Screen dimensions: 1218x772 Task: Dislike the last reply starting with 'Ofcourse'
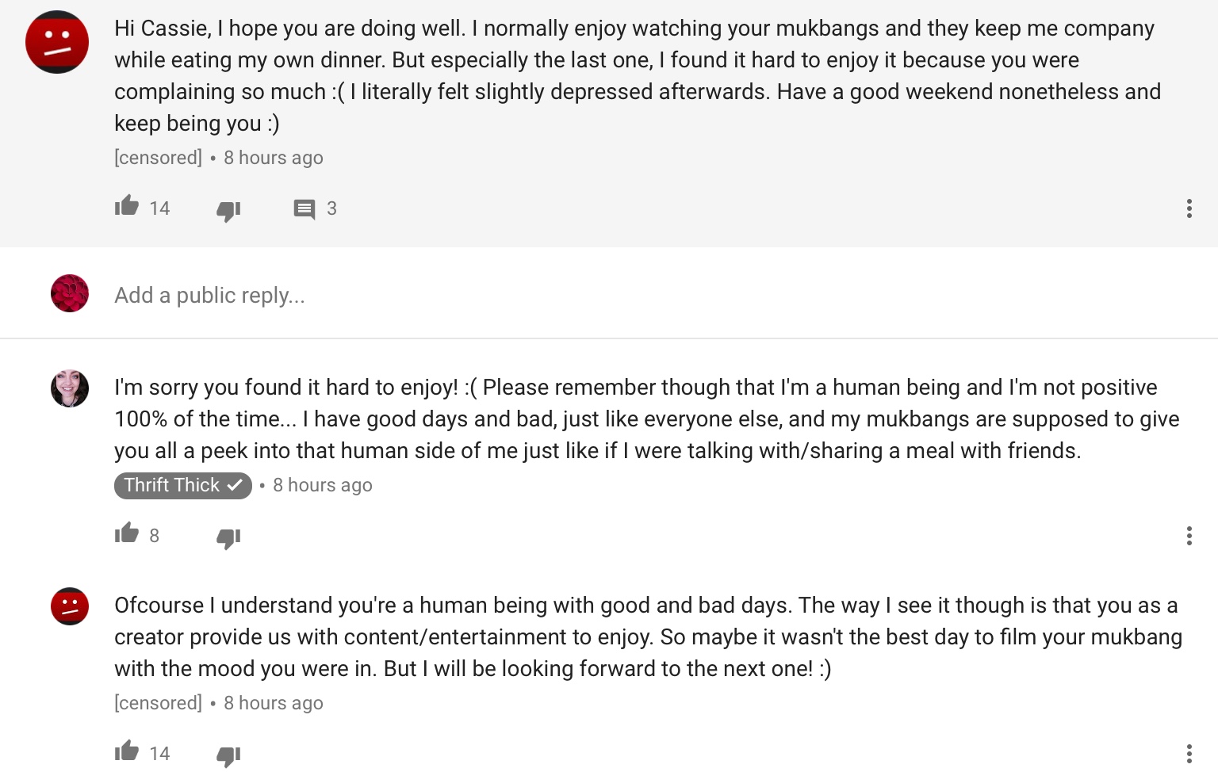pyautogui.click(x=228, y=755)
